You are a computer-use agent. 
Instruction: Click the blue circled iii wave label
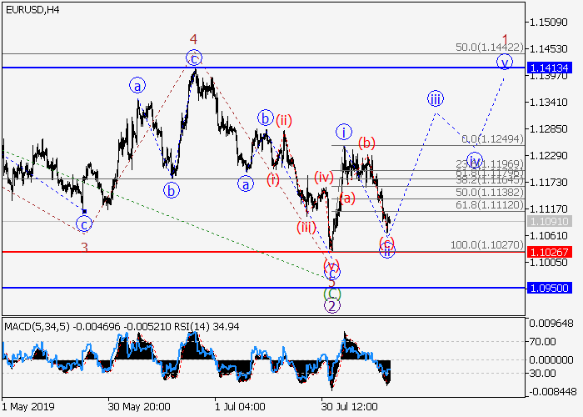pyautogui.click(x=436, y=98)
